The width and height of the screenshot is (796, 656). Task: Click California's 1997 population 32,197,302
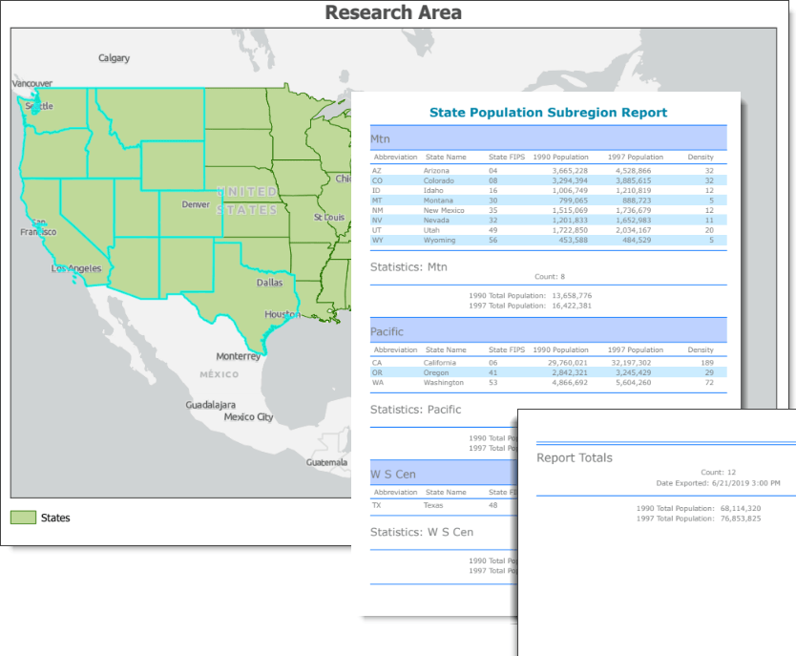pos(631,363)
